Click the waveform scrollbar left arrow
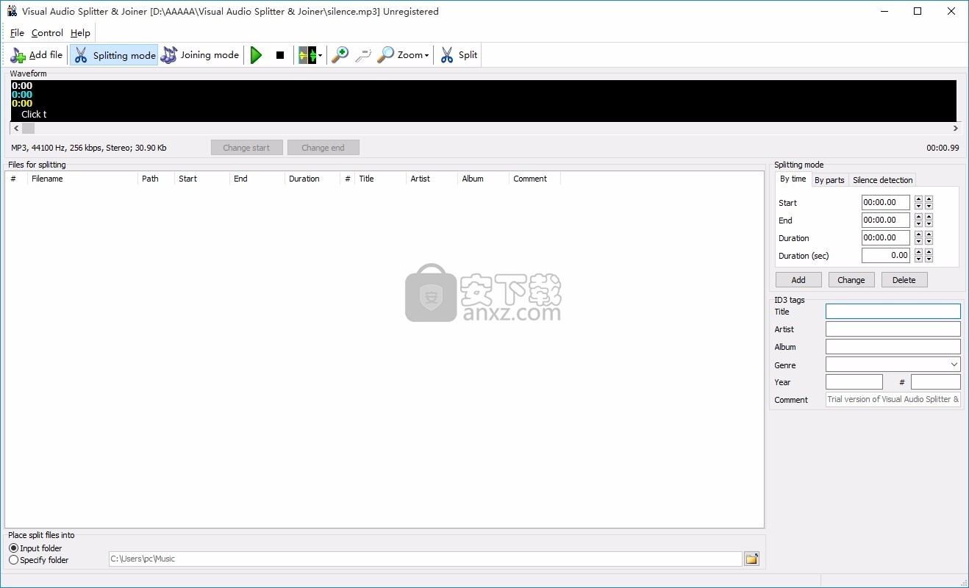Viewport: 969px width, 588px height. (x=16, y=128)
